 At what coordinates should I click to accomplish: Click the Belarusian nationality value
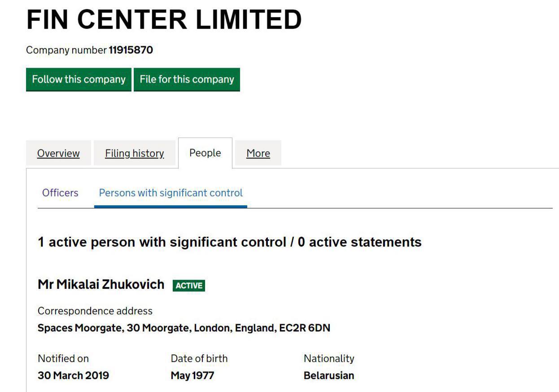tap(329, 375)
